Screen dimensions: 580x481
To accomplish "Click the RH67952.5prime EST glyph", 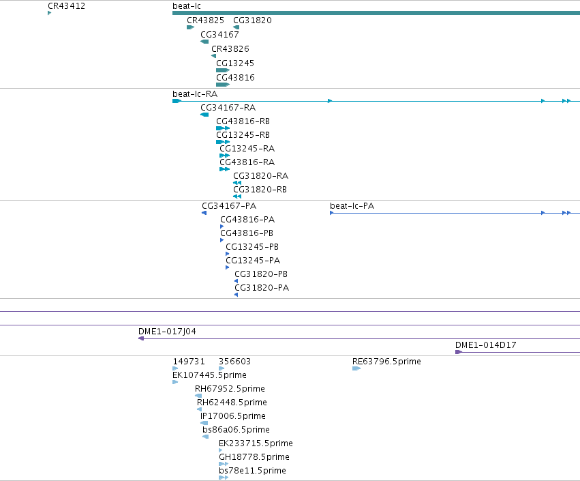I will point(198,396).
